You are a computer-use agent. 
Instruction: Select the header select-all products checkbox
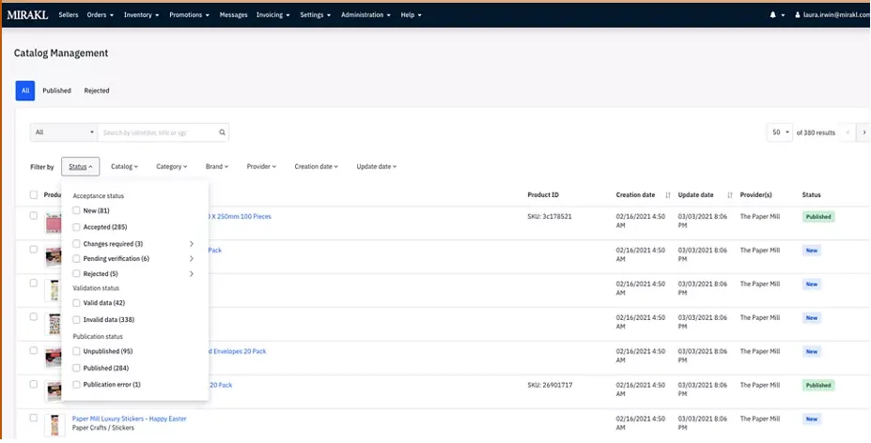pos(34,195)
